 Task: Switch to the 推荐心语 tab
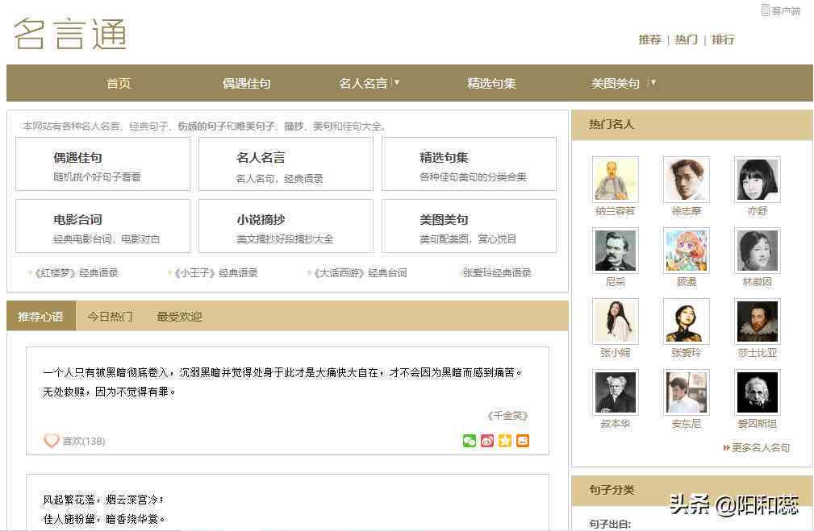tap(41, 316)
